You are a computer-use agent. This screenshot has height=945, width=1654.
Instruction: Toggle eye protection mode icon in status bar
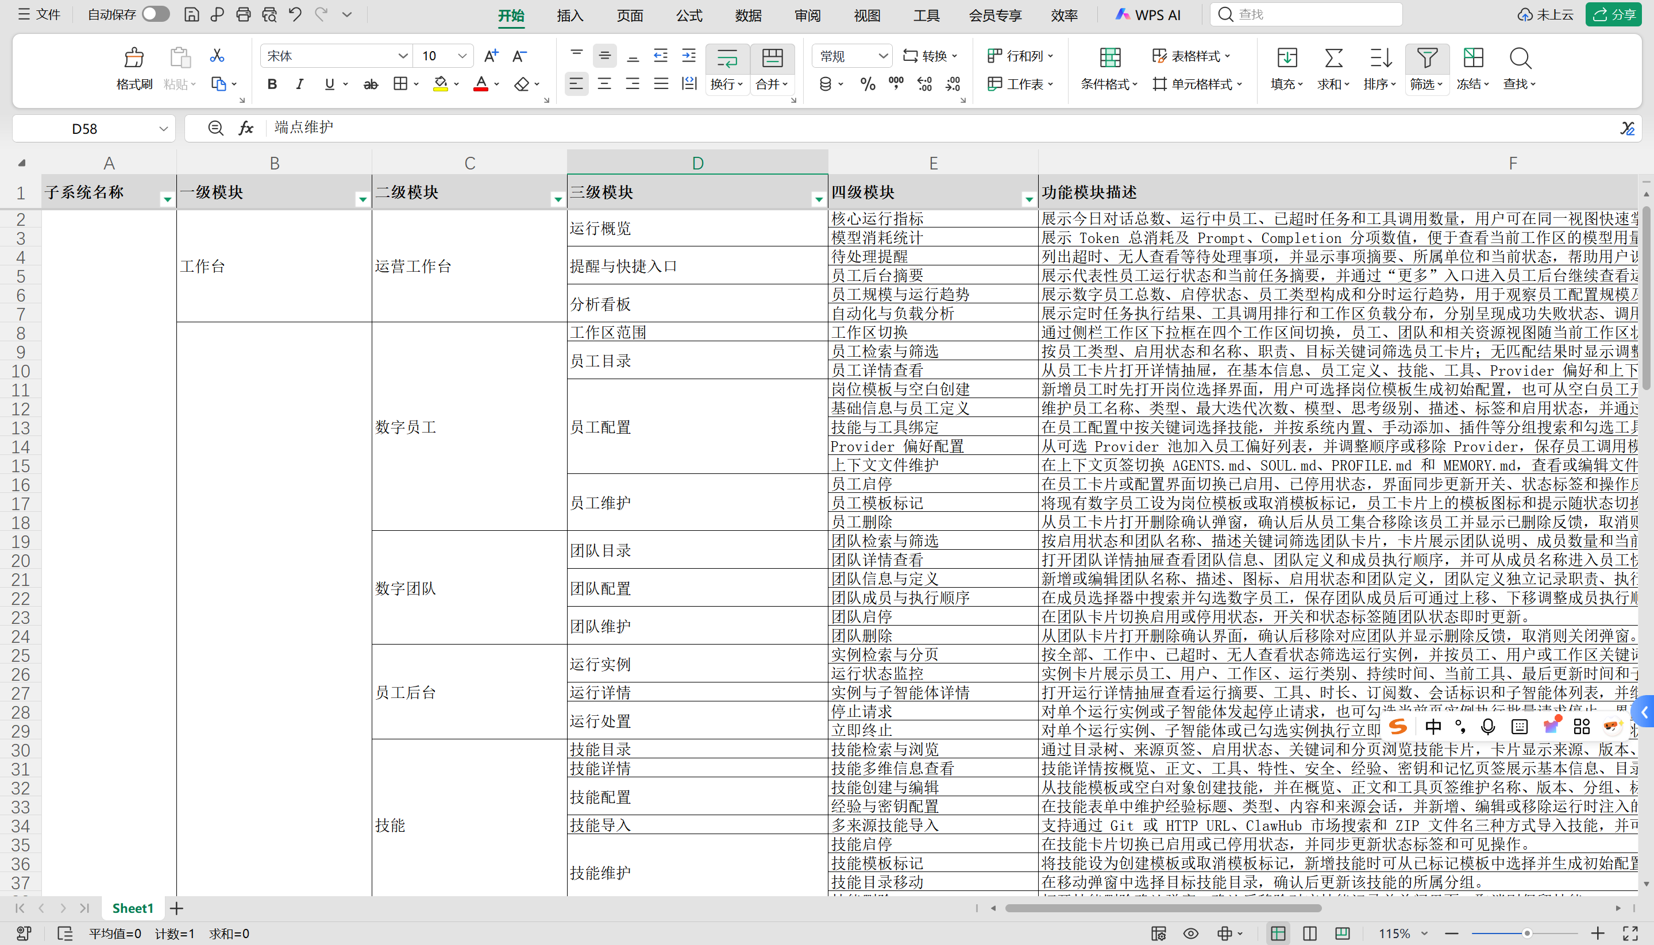click(1191, 934)
